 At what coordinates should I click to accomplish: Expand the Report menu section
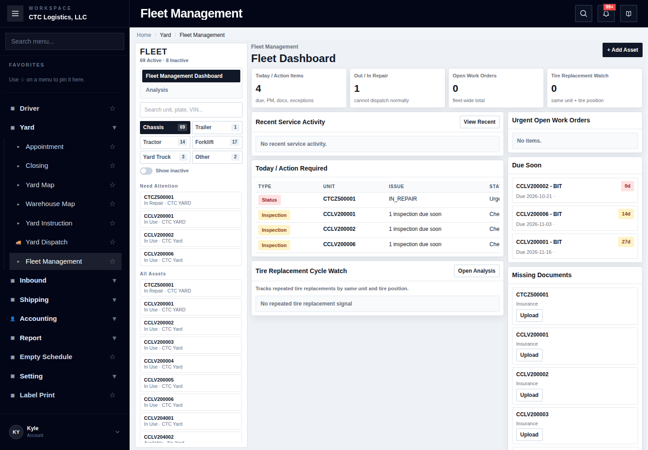tap(114, 338)
